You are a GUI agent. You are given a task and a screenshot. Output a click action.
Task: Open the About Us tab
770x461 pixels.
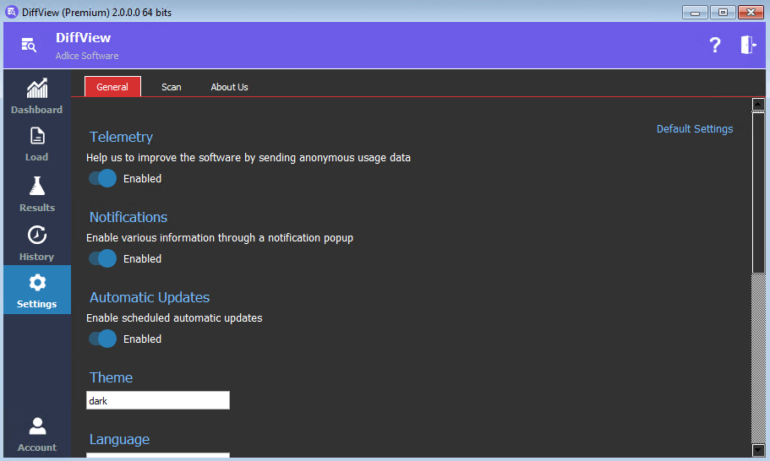(229, 87)
